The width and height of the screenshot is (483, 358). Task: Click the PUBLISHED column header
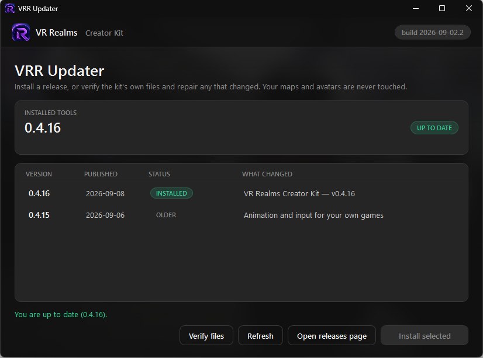101,174
